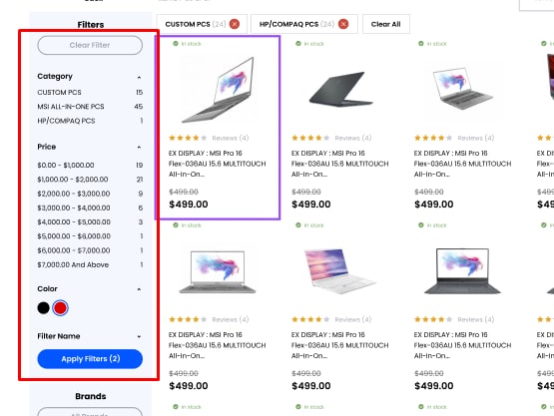
Task: Choose the $2,000.00 - $3,000.00 price range
Action: (x=90, y=194)
